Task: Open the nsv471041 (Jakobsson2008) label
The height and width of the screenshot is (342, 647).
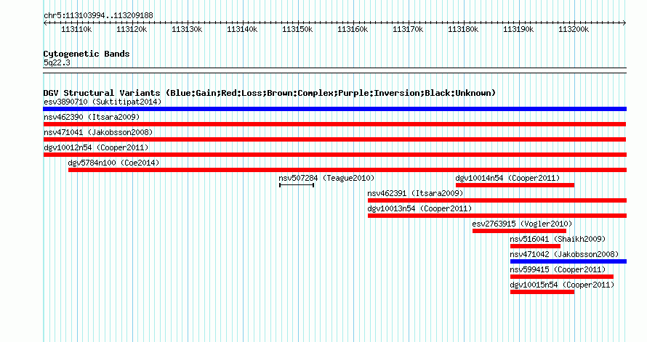Action: pyautogui.click(x=98, y=132)
